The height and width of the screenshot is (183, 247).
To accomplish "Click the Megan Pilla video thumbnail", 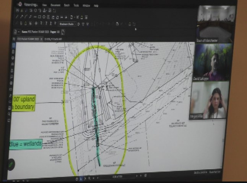I will (x=209, y=100).
